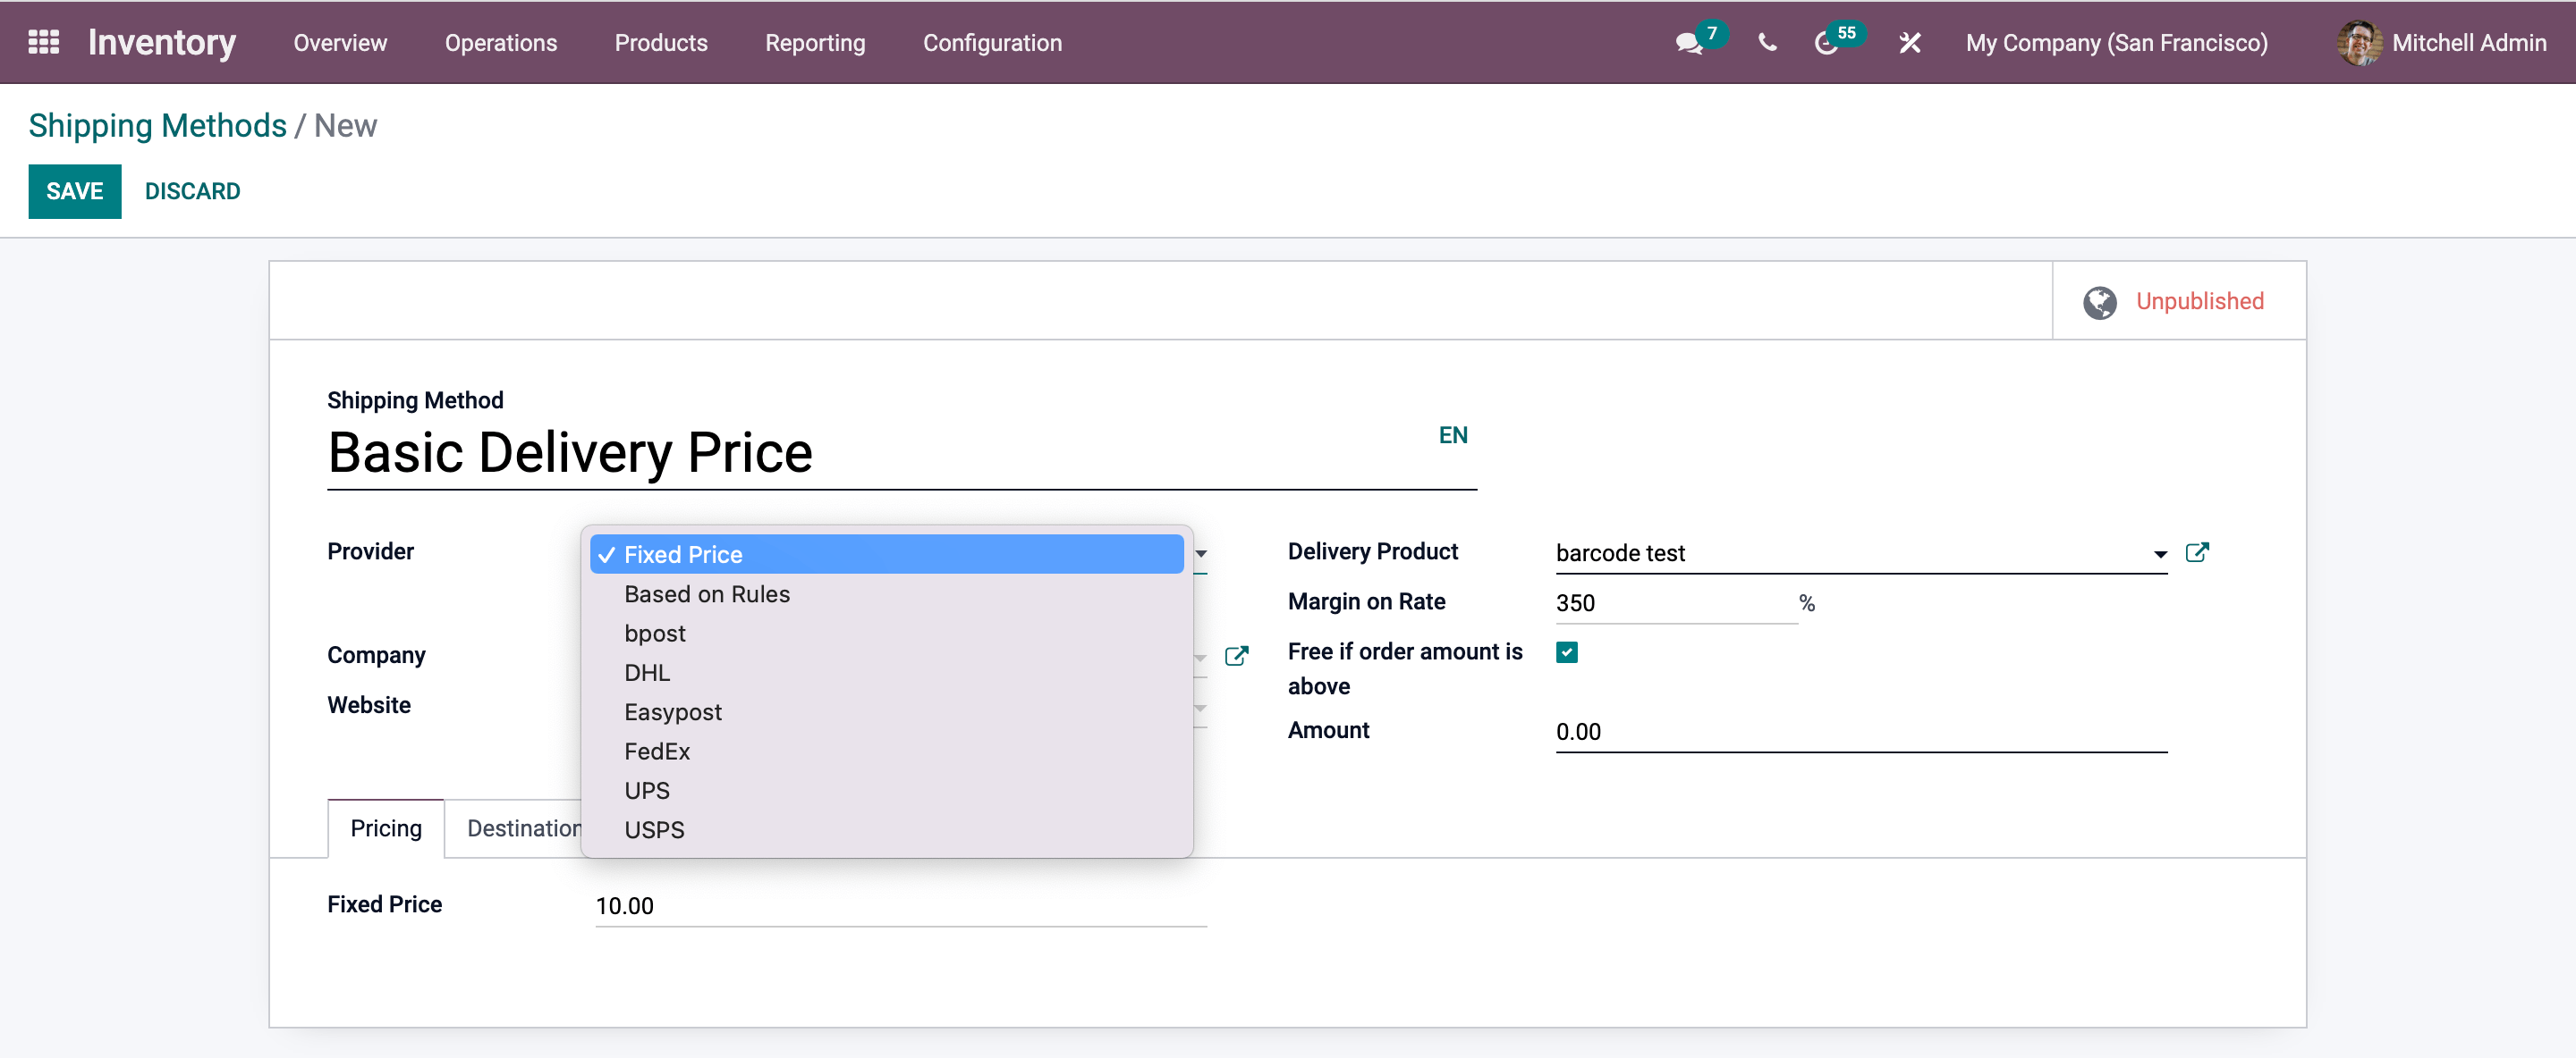2576x1058 pixels.
Task: Expand the Delivery Product dropdown arrow
Action: click(x=2159, y=553)
